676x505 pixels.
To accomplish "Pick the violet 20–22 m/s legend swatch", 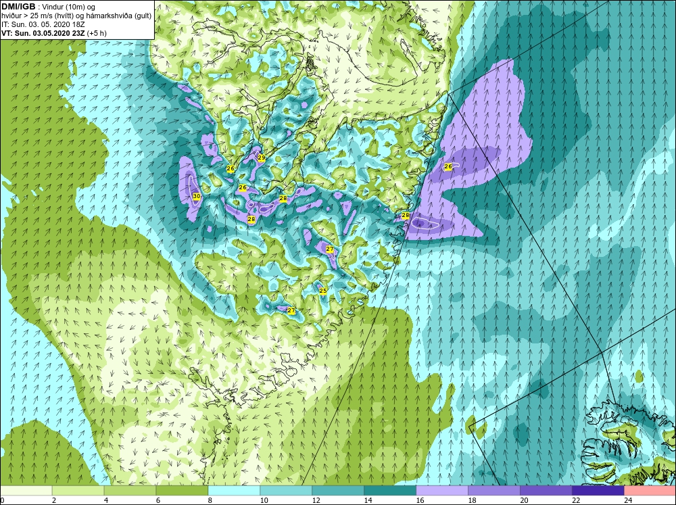I will click(546, 490).
